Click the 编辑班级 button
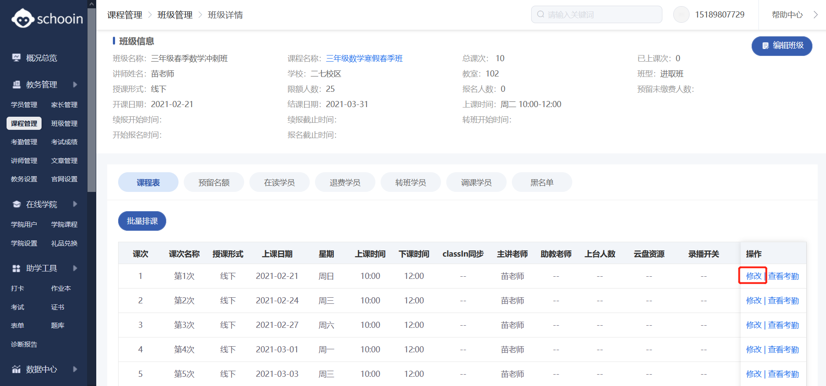Viewport: 826px width, 386px height. point(782,45)
